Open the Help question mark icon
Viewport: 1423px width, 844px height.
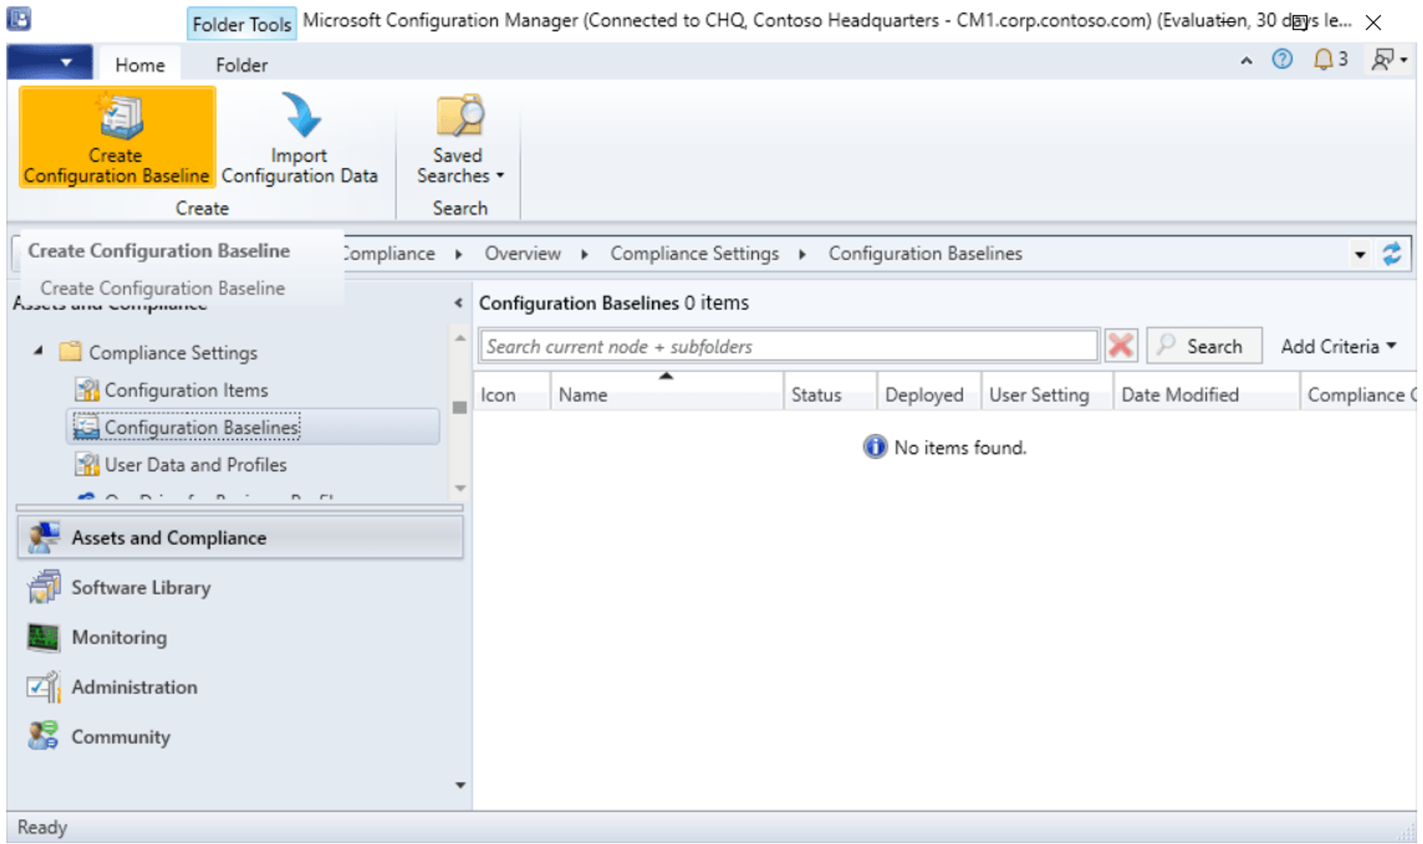tap(1282, 59)
